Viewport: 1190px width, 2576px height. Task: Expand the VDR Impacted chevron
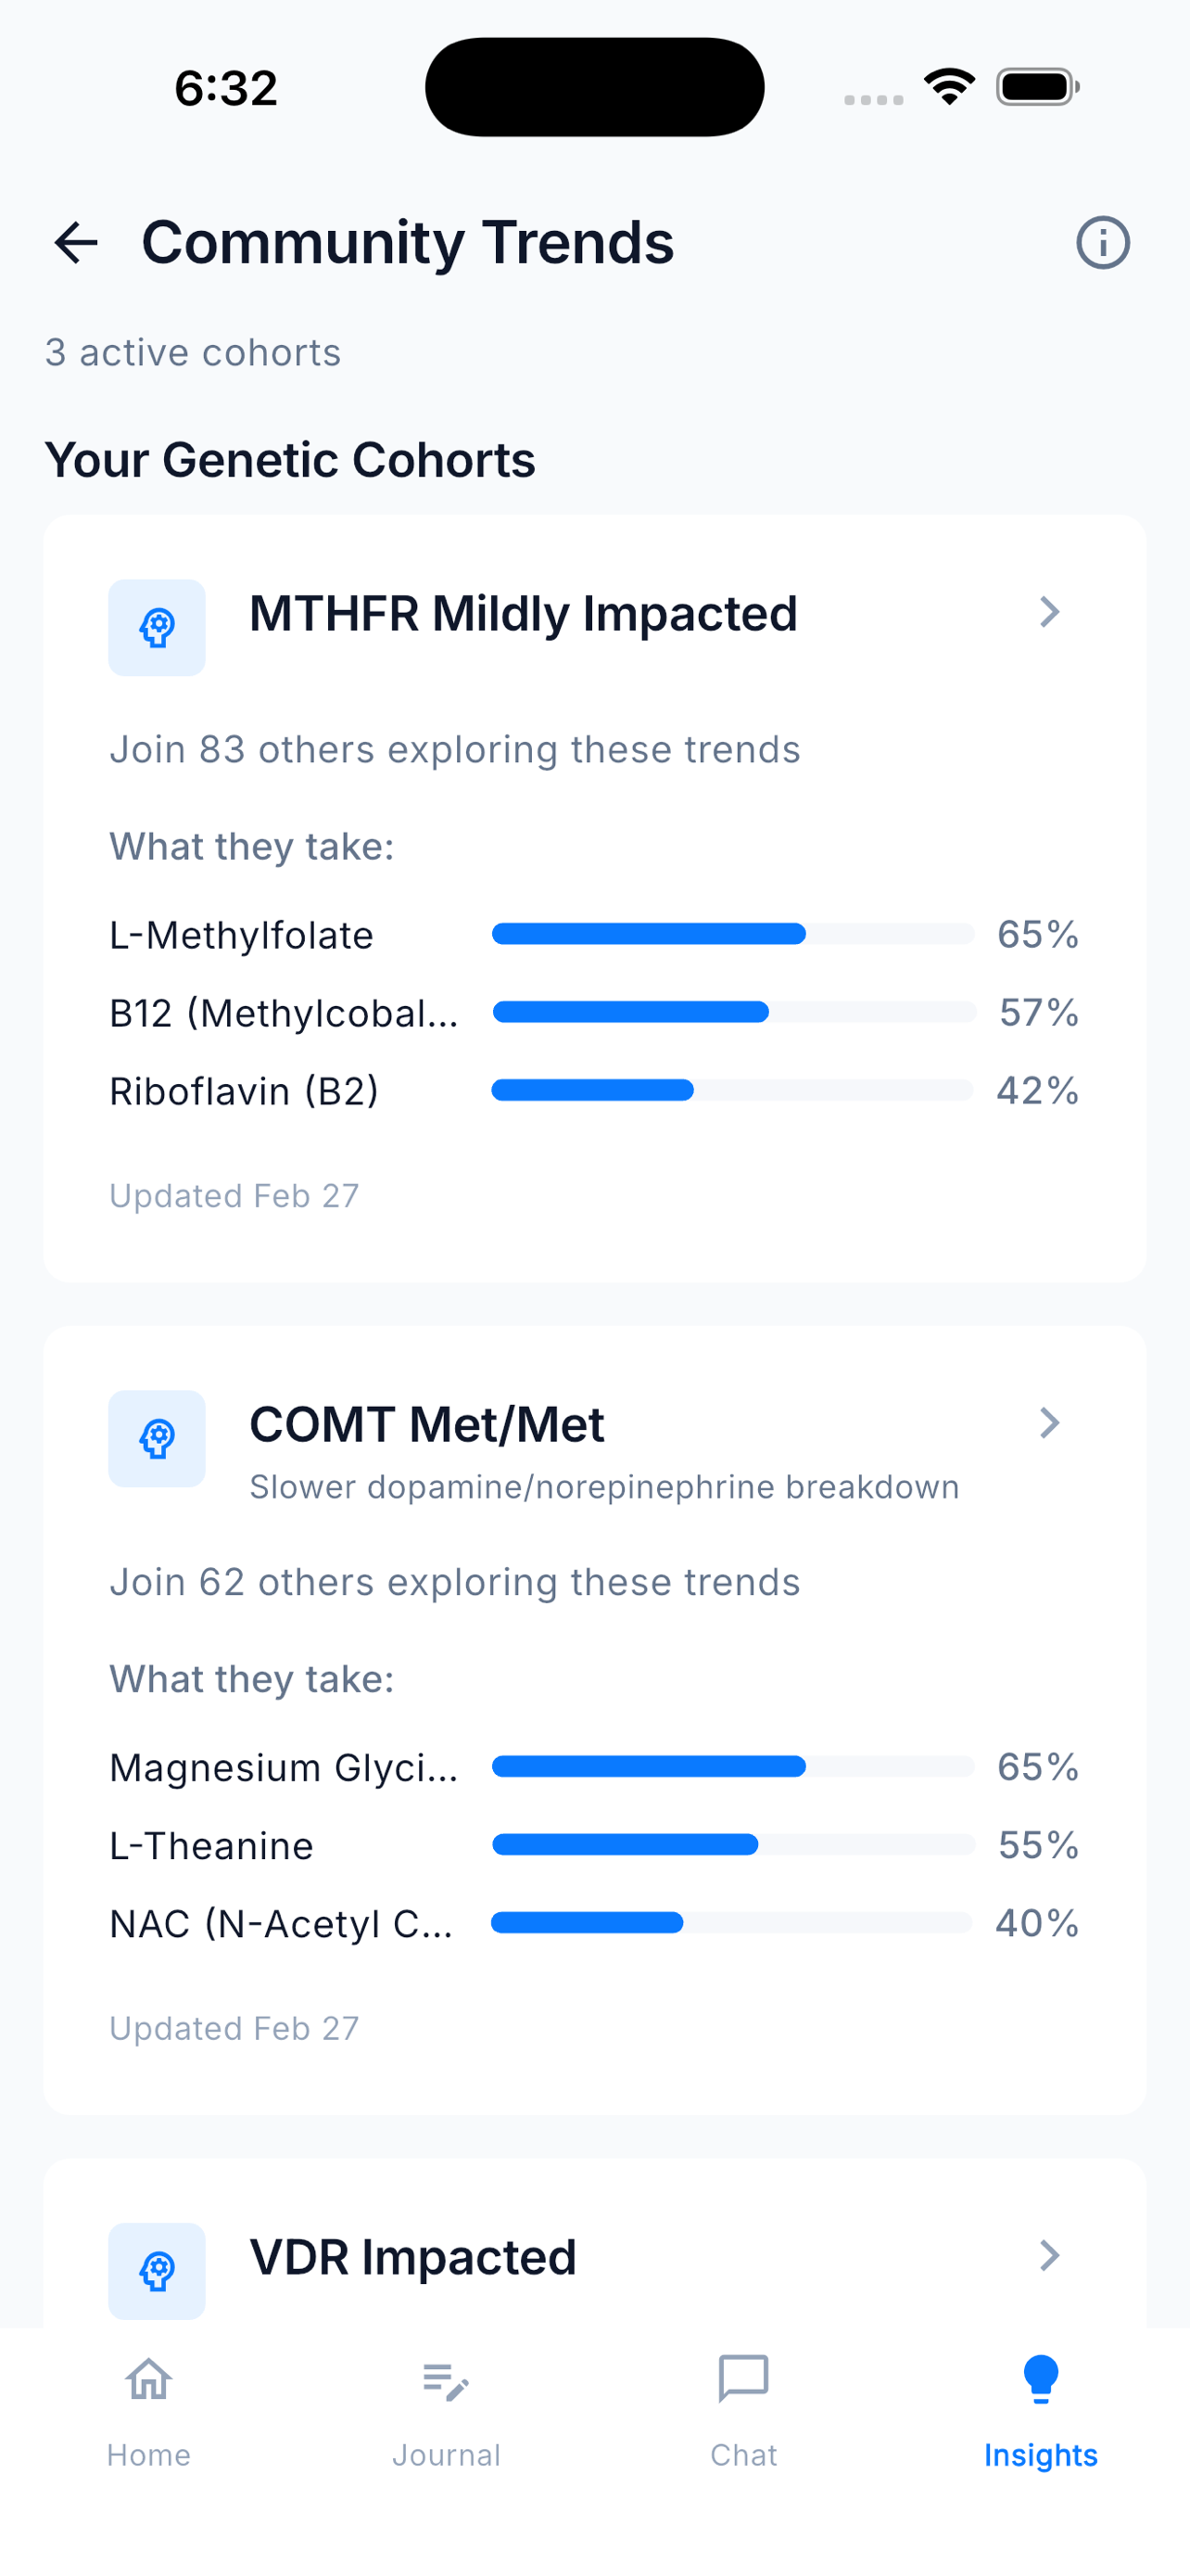1048,2255
